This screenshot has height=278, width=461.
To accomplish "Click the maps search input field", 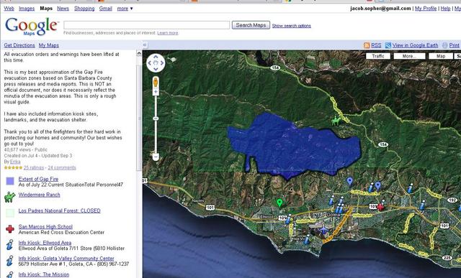I will pos(146,25).
